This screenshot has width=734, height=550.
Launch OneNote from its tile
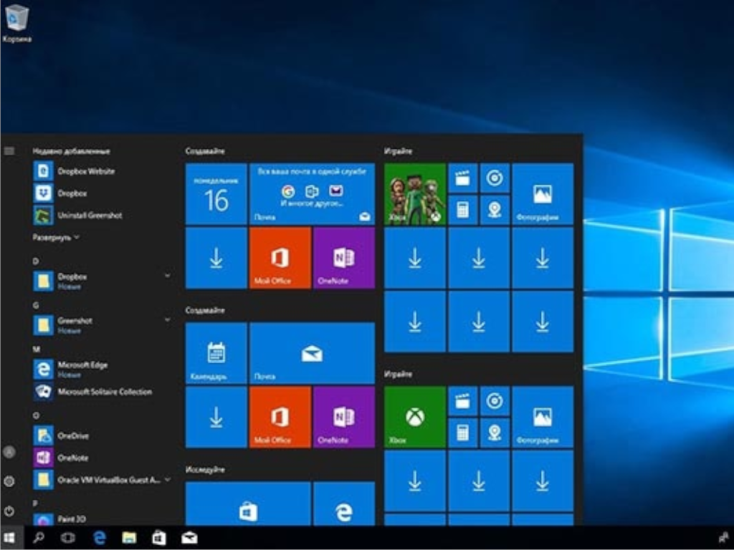point(343,259)
